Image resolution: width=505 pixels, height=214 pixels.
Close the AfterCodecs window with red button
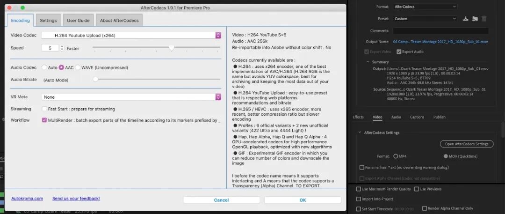point(9,7)
